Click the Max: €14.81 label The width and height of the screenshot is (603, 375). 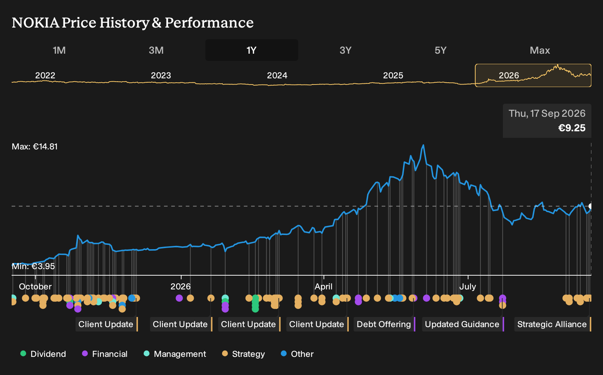click(35, 147)
